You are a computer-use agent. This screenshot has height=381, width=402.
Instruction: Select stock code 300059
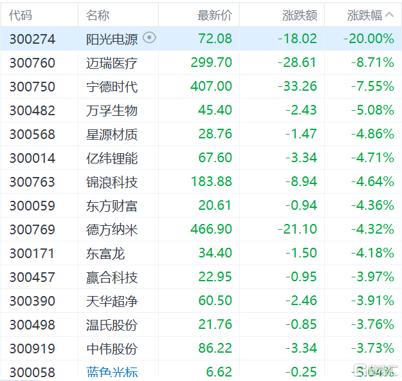tap(32, 206)
